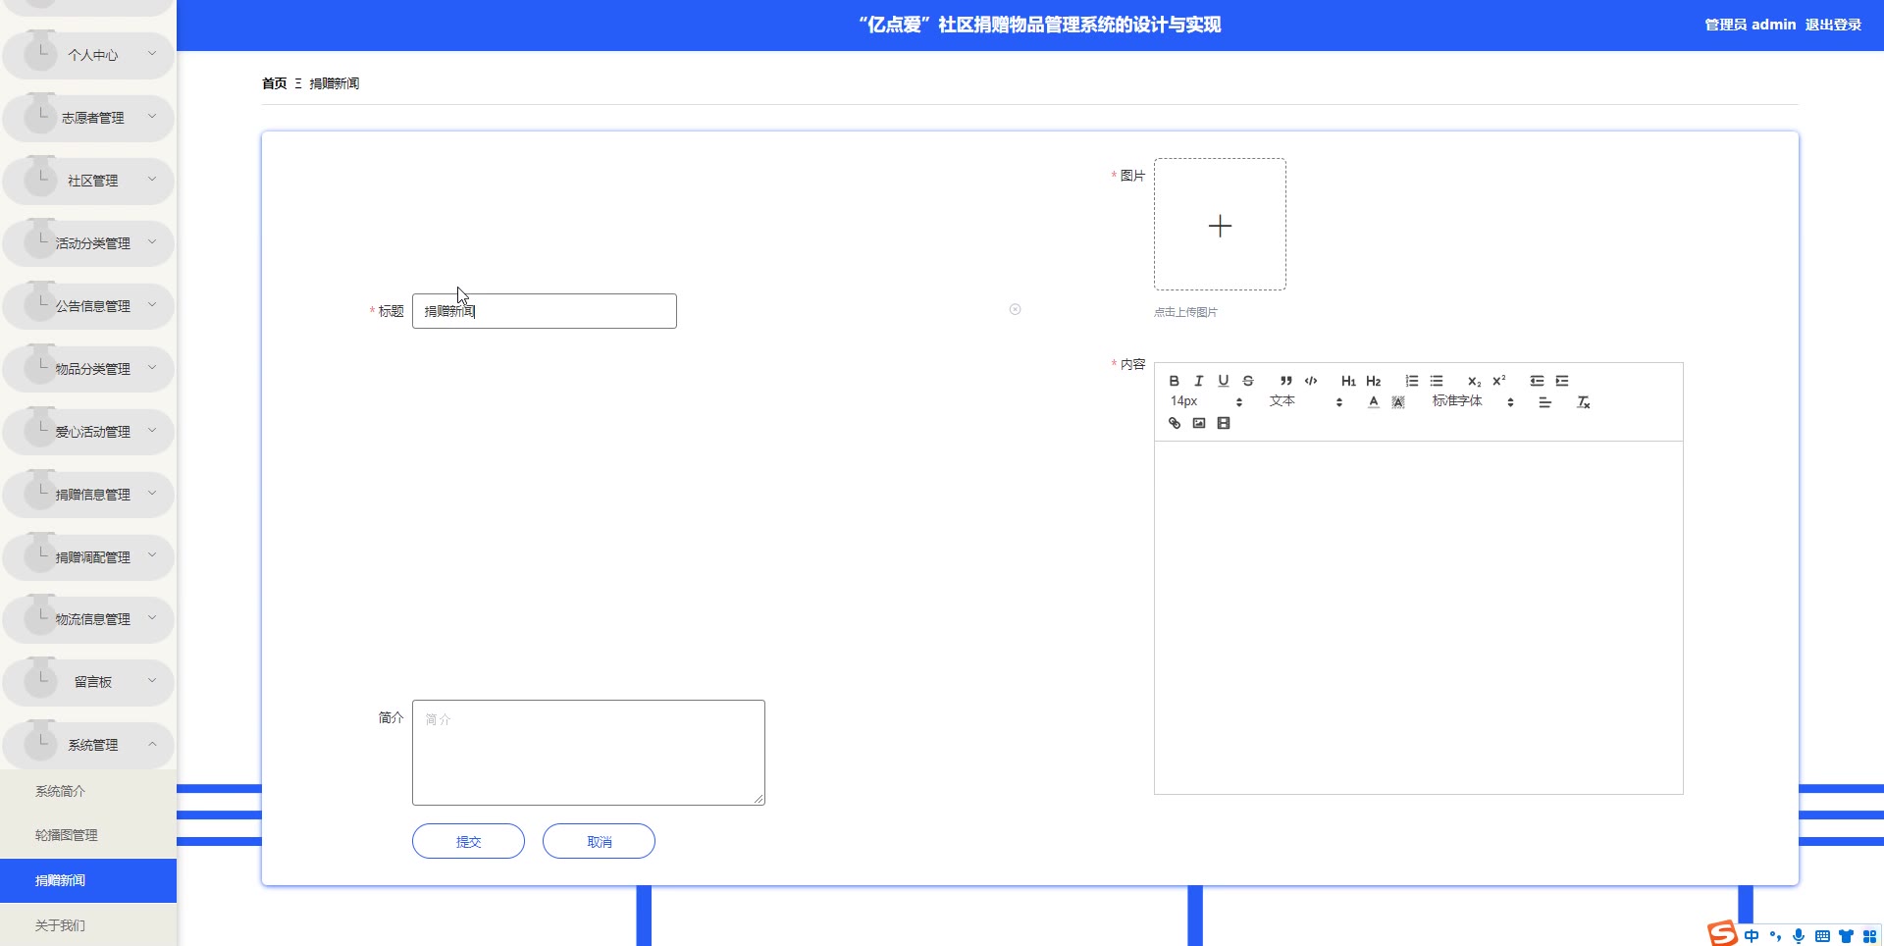Apply Heading 2 style
Viewport: 1884px width, 946px height.
coord(1374,381)
